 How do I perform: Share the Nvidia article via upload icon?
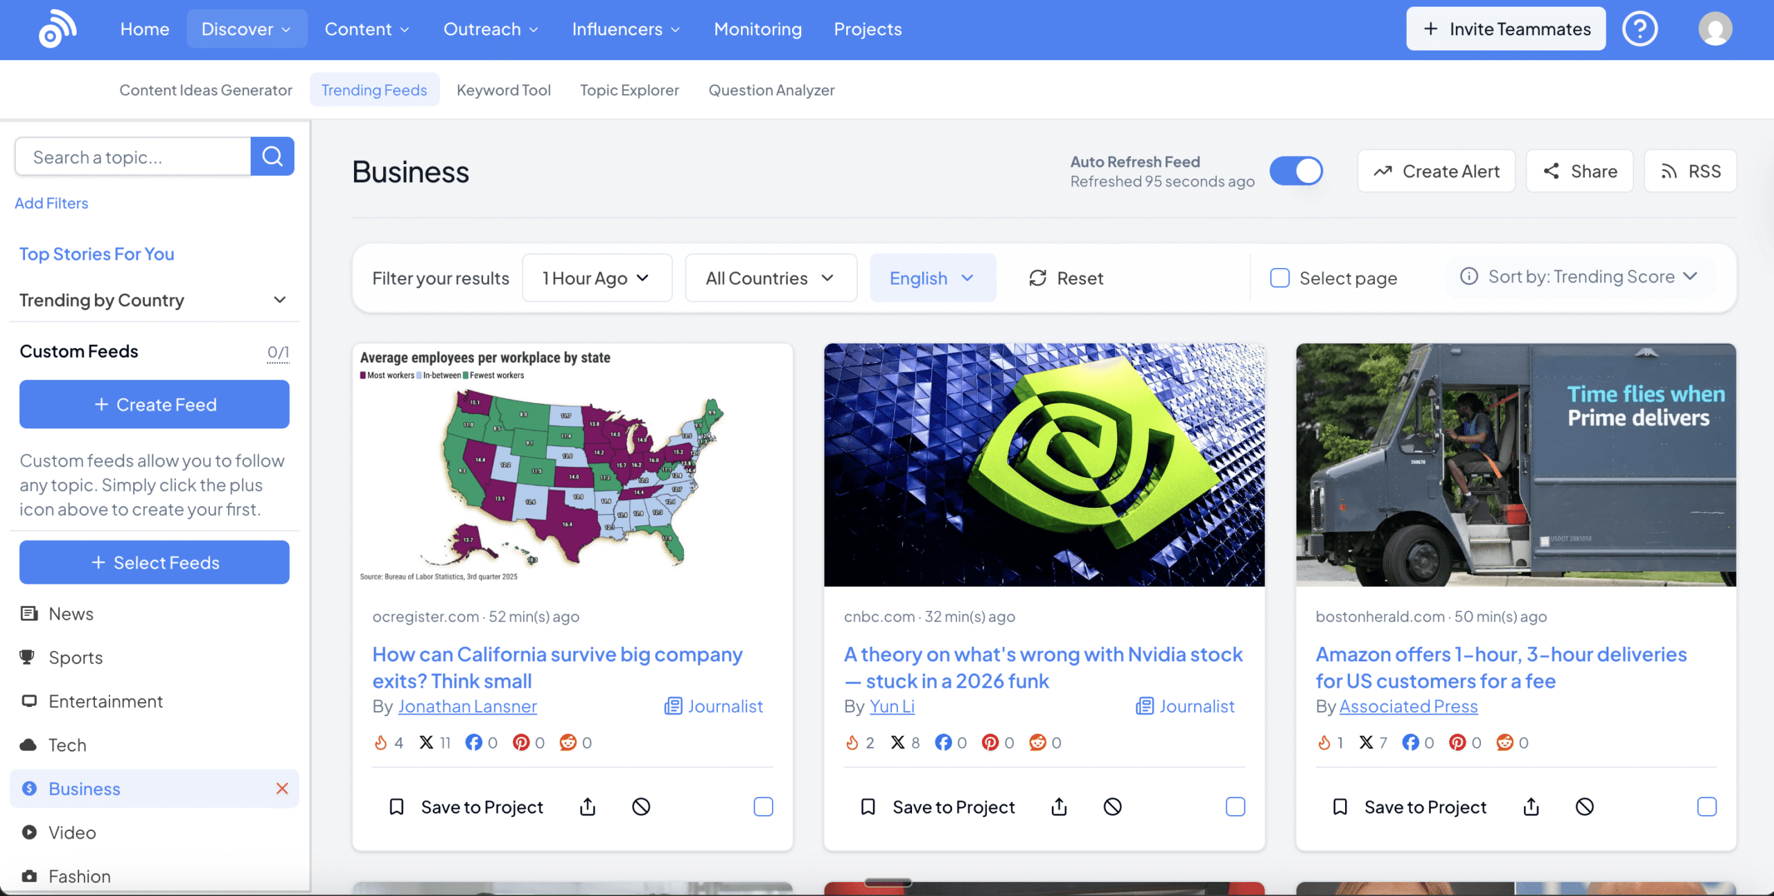coord(1059,807)
